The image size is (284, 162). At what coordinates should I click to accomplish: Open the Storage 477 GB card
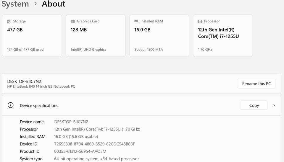tap(32, 35)
